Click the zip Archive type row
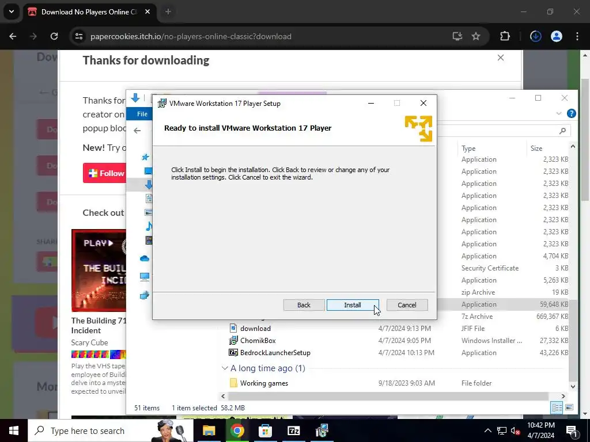Screen dimensions: 590x442 pos(478,292)
